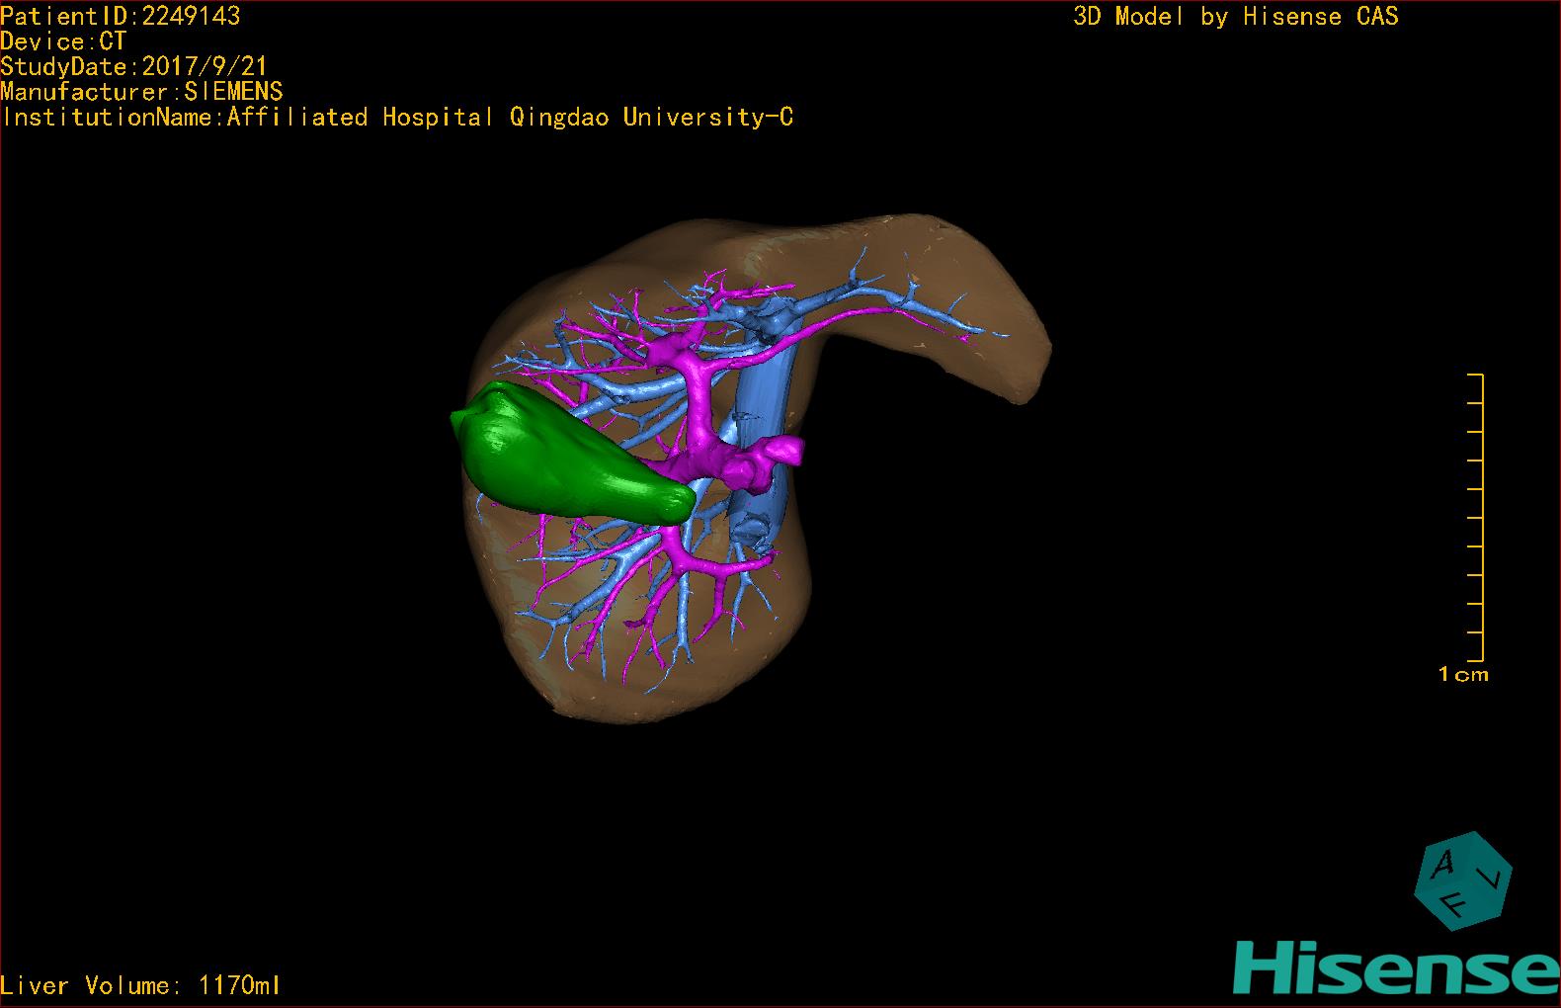Click the 3D Model by Hisense CAS title
The image size is (1561, 1008).
coord(1235,16)
